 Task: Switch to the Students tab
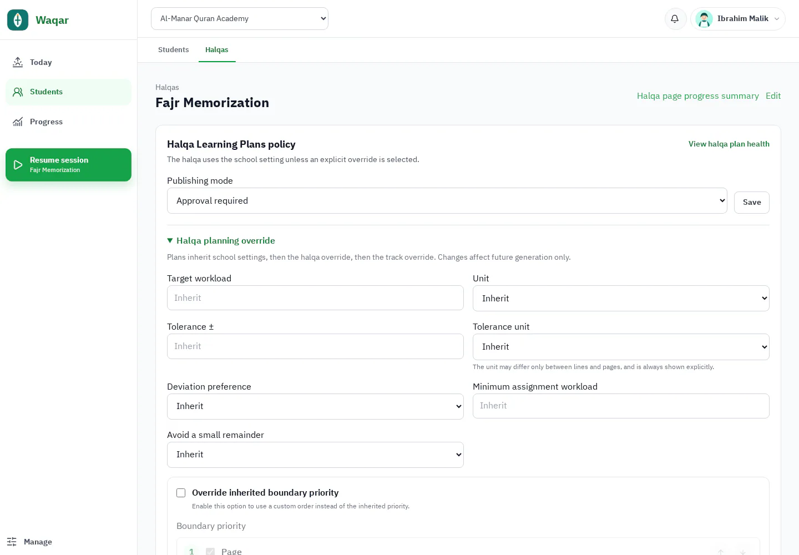(174, 50)
